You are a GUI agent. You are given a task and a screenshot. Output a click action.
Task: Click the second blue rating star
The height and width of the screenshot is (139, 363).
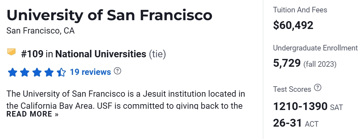point(25,72)
